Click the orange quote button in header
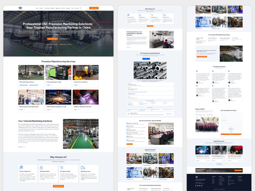This screenshot has width=255, height=191. pos(94,8)
